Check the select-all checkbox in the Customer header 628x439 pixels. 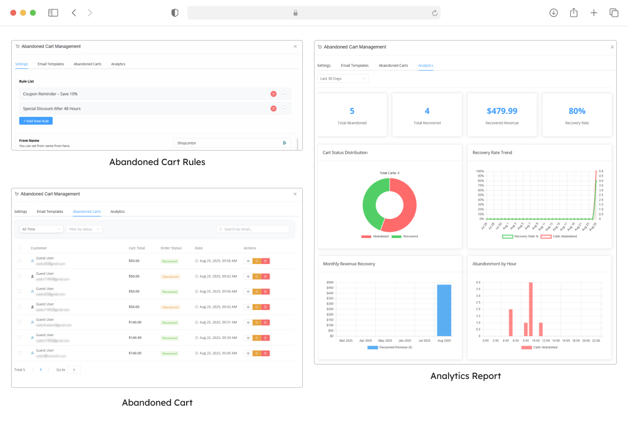pyautogui.click(x=19, y=248)
